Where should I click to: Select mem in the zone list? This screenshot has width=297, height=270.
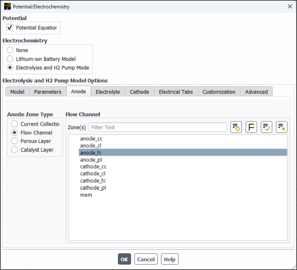point(183,195)
